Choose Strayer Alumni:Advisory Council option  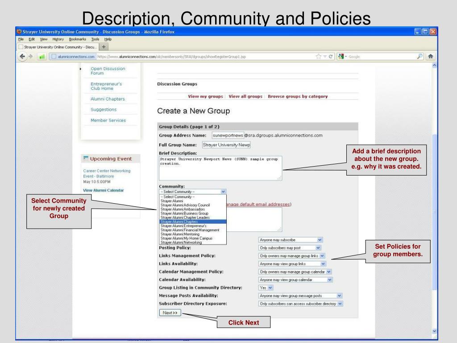coord(193,205)
